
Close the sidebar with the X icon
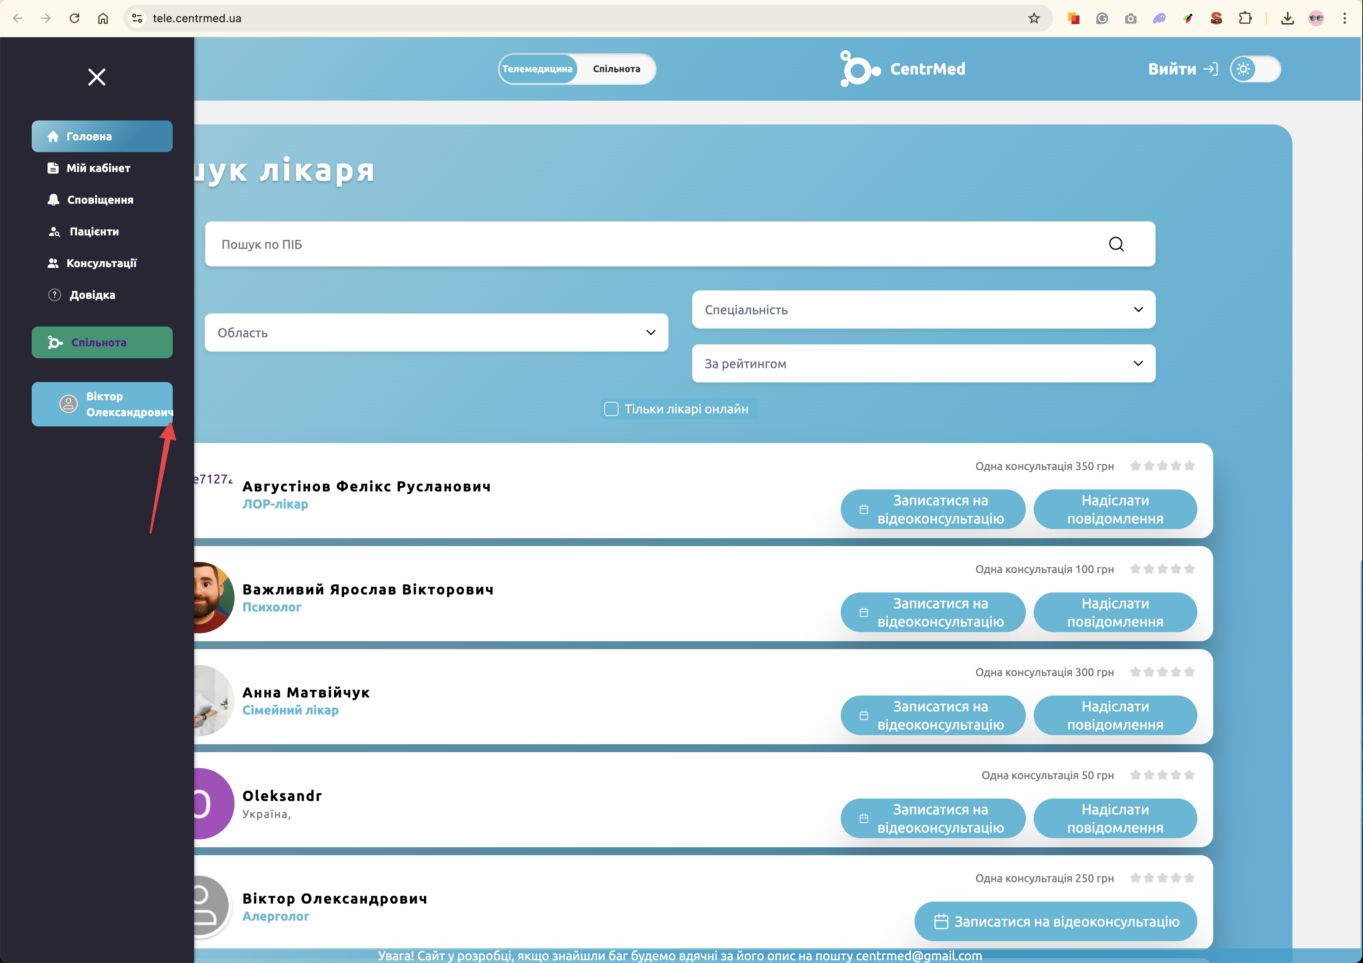[x=97, y=76]
